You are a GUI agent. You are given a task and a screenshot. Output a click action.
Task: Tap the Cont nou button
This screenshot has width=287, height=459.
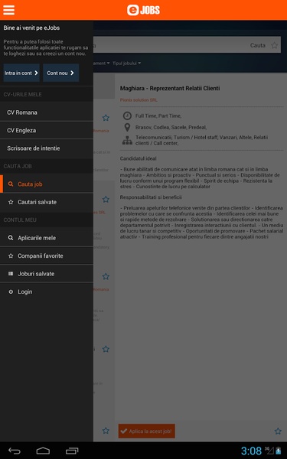click(x=60, y=73)
